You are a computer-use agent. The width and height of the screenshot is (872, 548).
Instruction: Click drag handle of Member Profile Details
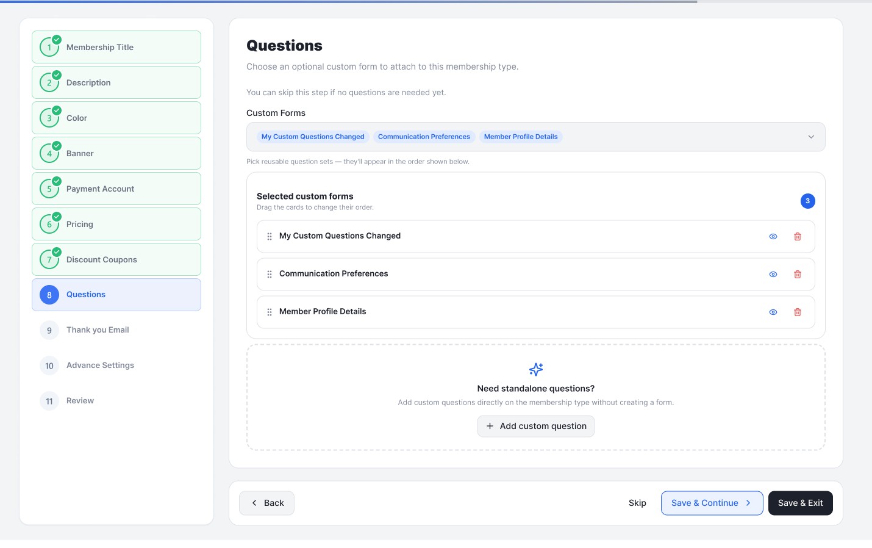270,312
